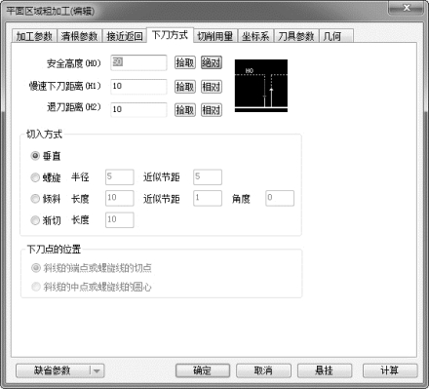
Task: Open the 坐标系 tab
Action: point(255,36)
